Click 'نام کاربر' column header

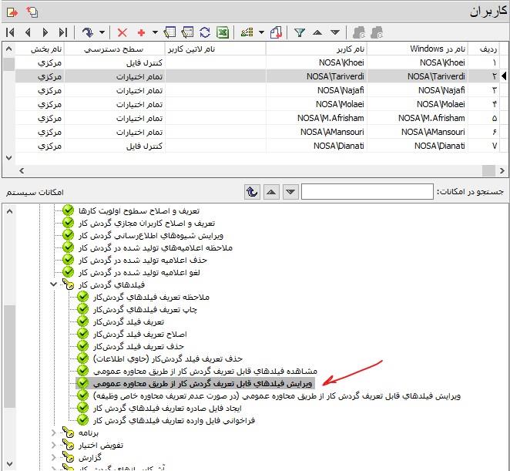click(x=316, y=49)
